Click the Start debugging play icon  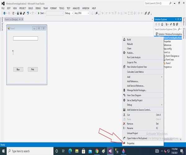[x=39, y=13]
